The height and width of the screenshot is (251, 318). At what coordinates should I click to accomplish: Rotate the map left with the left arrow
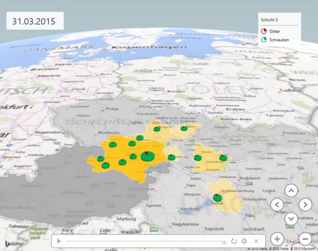pyautogui.click(x=277, y=205)
